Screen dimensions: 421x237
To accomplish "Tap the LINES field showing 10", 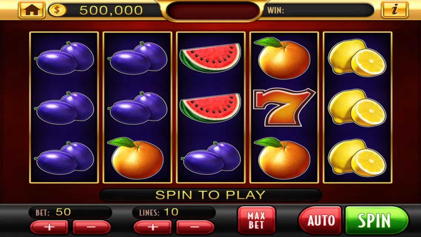I will pyautogui.click(x=174, y=212).
